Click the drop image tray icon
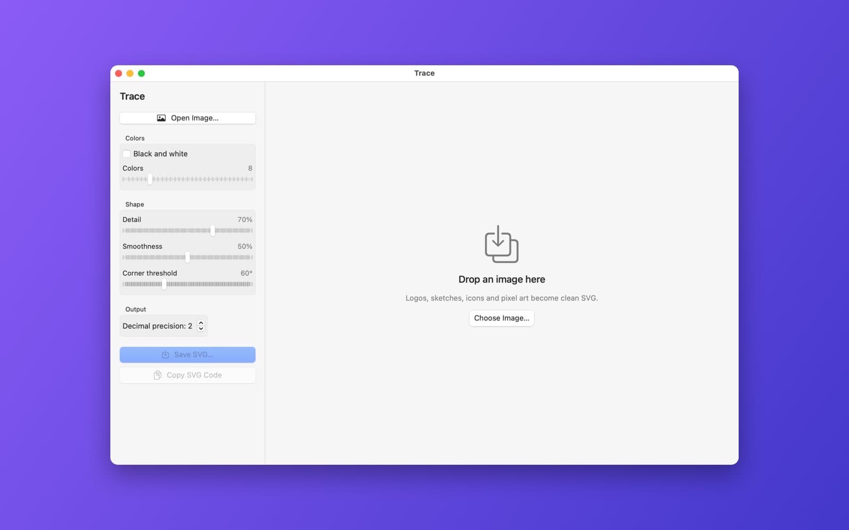 coord(501,244)
